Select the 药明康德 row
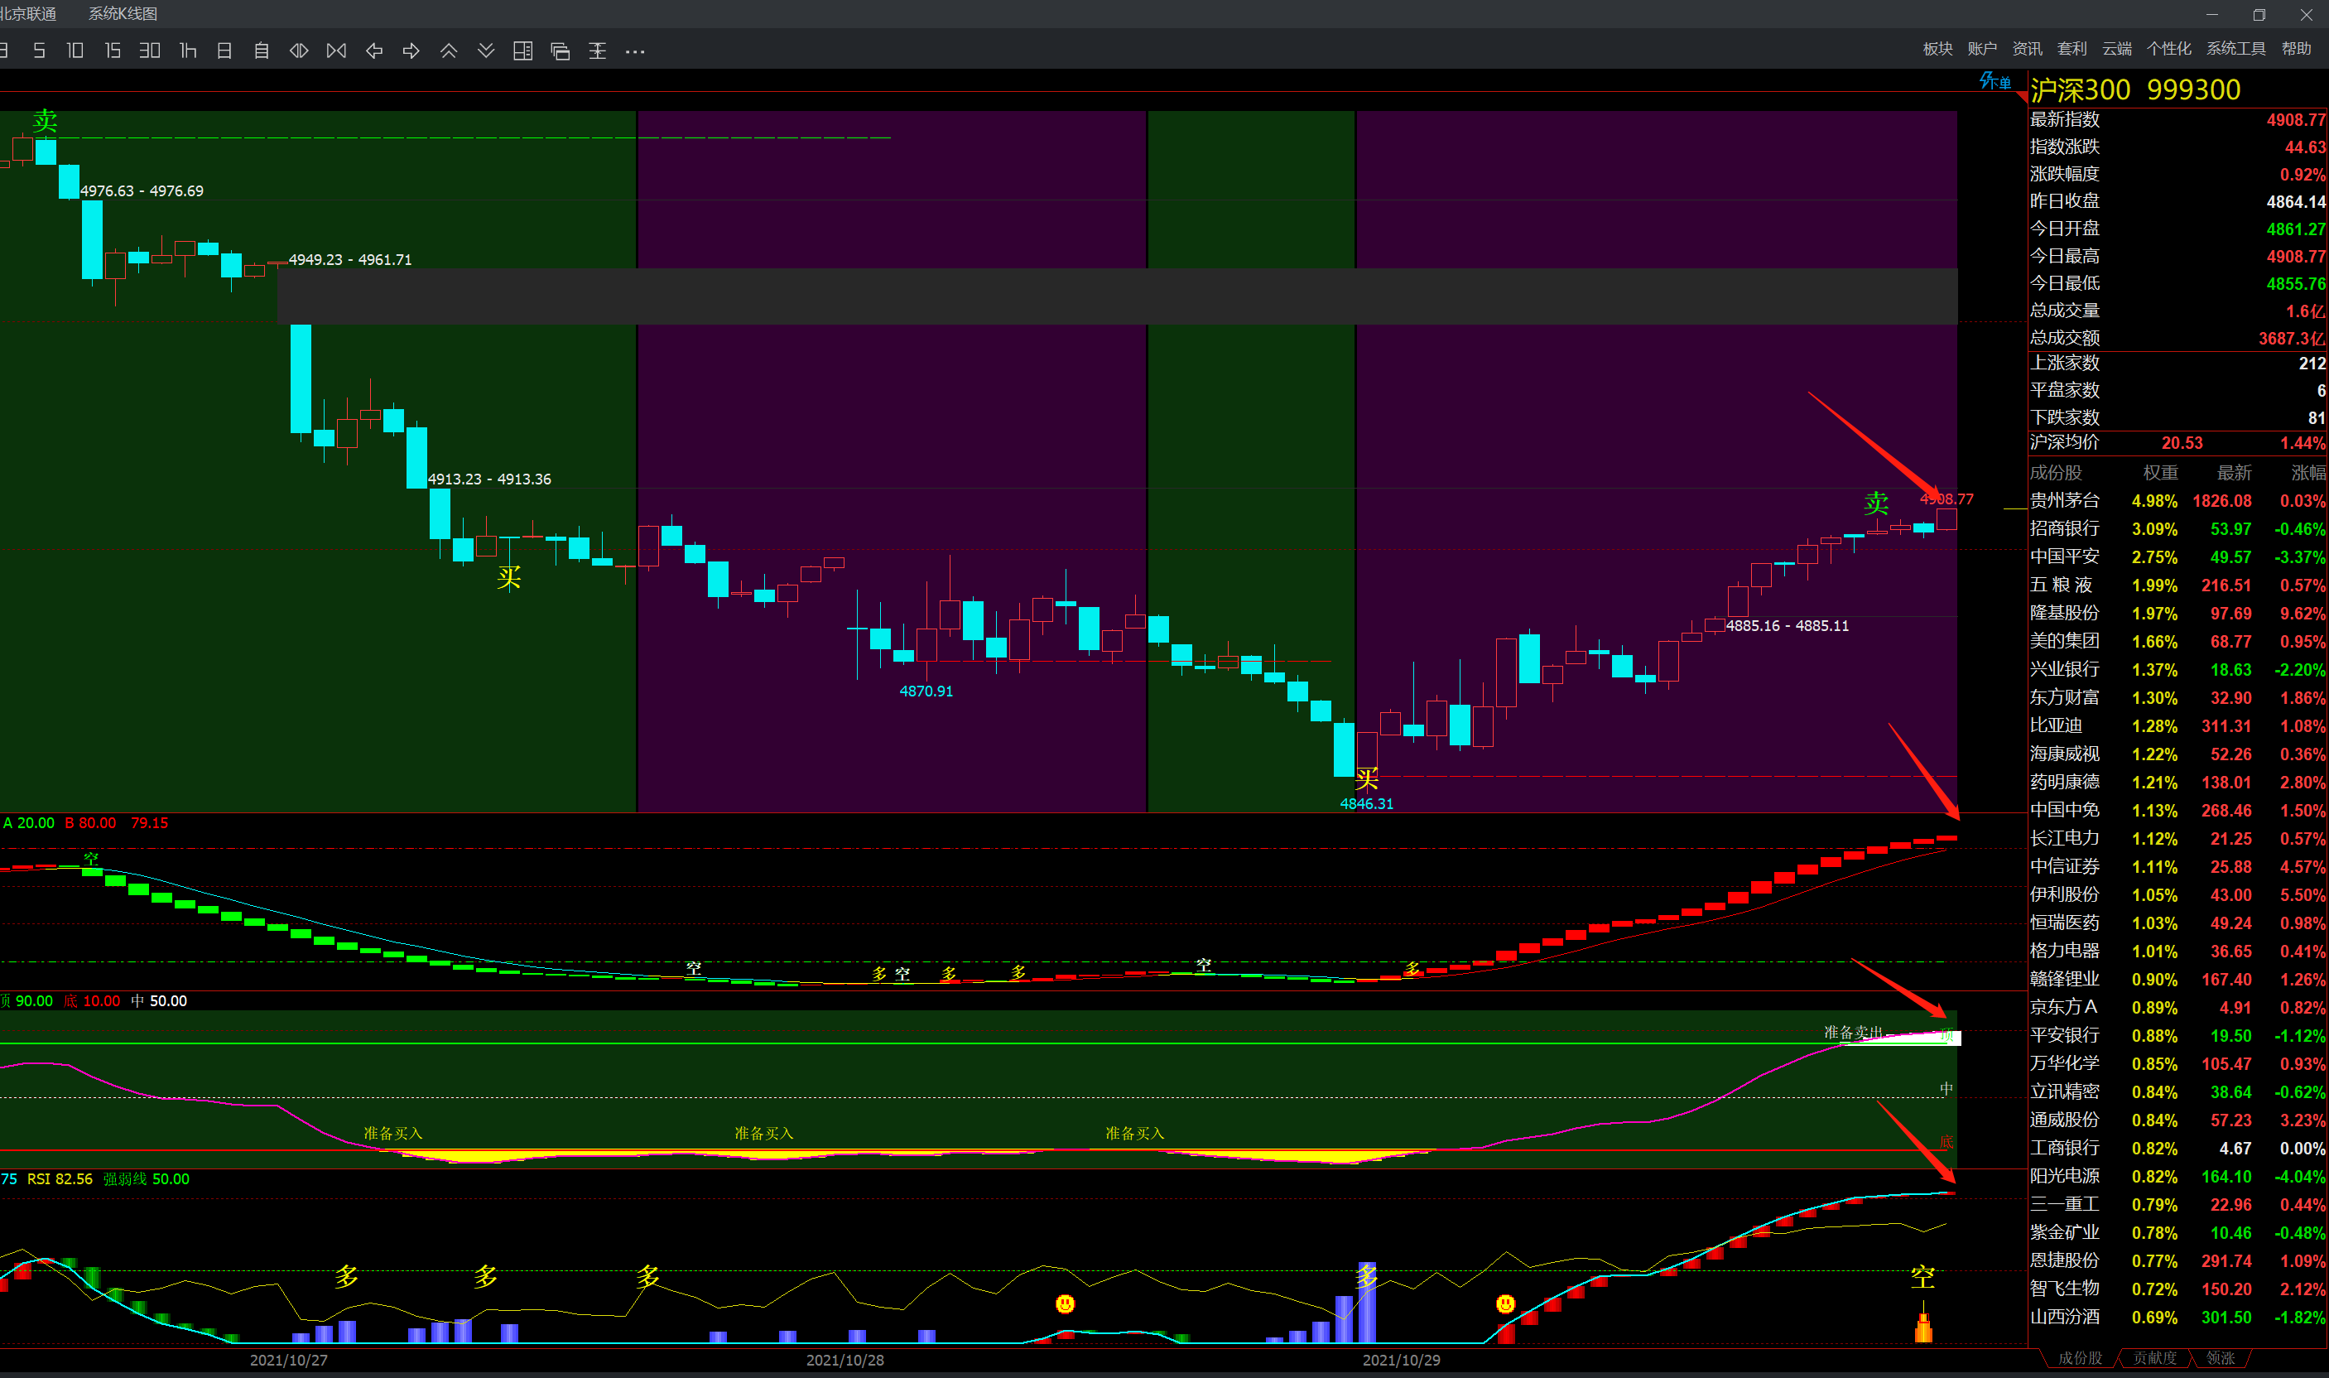2329x1378 pixels. 2177,782
